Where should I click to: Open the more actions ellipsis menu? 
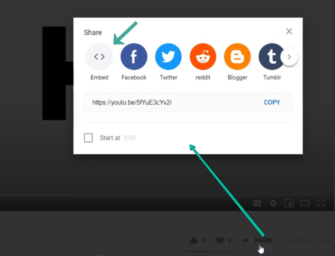(x=325, y=241)
